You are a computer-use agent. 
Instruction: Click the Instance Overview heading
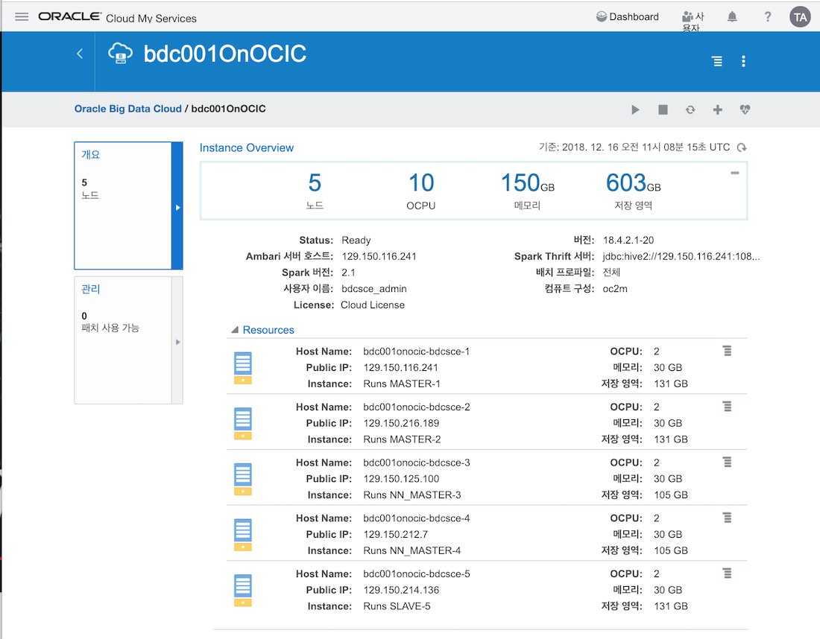tap(246, 148)
